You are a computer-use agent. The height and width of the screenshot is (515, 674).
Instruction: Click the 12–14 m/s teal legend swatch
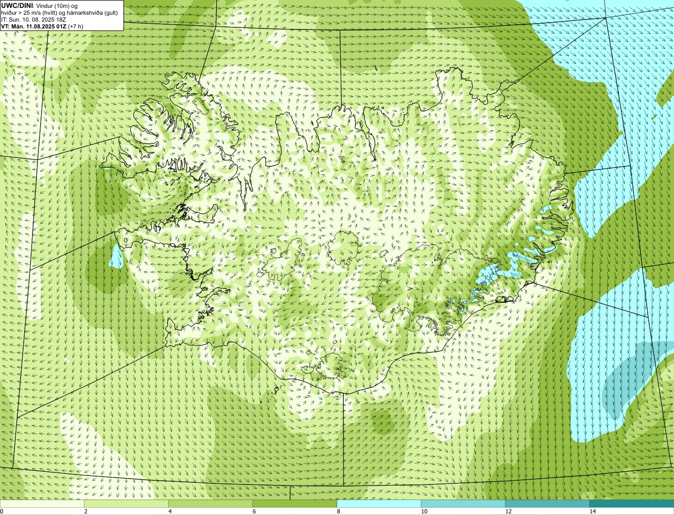(548, 503)
